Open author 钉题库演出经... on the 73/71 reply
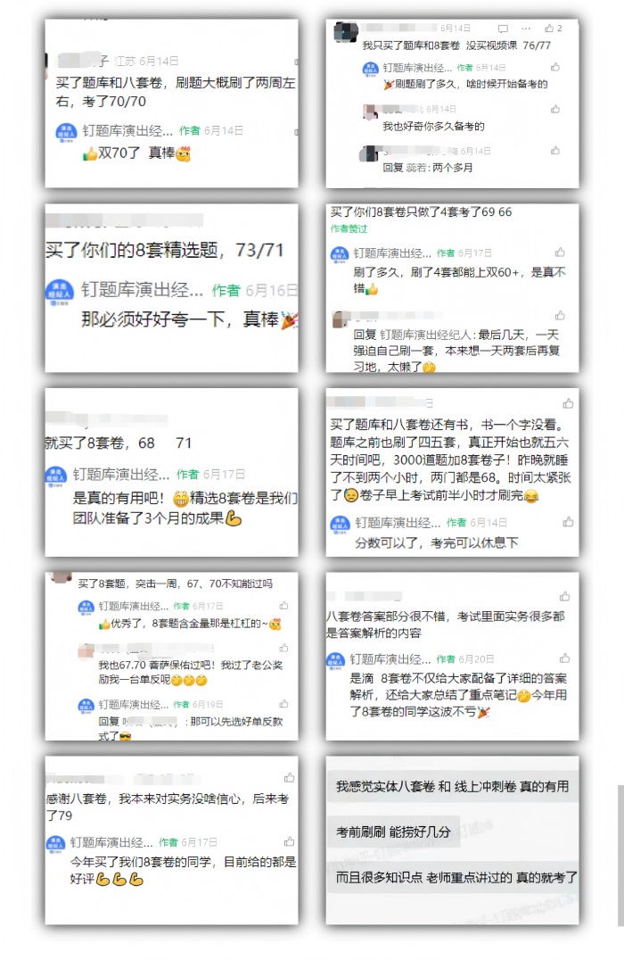The height and width of the screenshot is (960, 624). [x=142, y=290]
